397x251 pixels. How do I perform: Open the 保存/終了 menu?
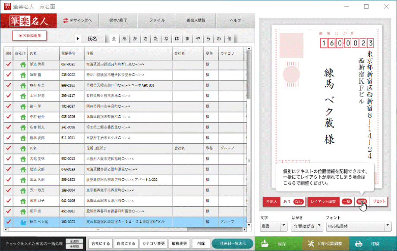pyautogui.click(x=118, y=21)
